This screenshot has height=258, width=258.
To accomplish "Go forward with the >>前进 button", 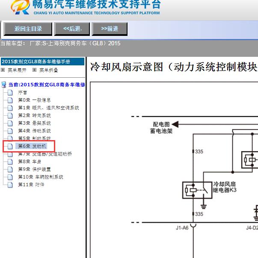I will 110,29.
